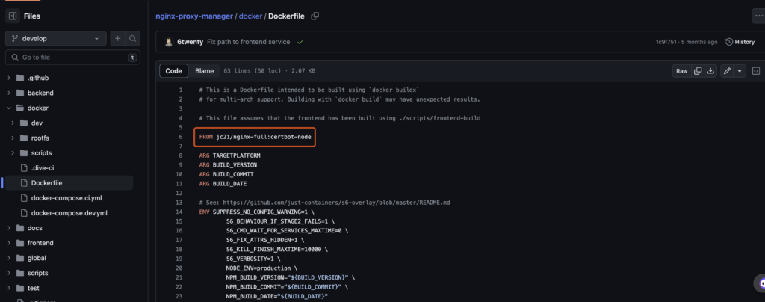Click line number 14
The image size is (765, 302).
pyautogui.click(x=179, y=212)
